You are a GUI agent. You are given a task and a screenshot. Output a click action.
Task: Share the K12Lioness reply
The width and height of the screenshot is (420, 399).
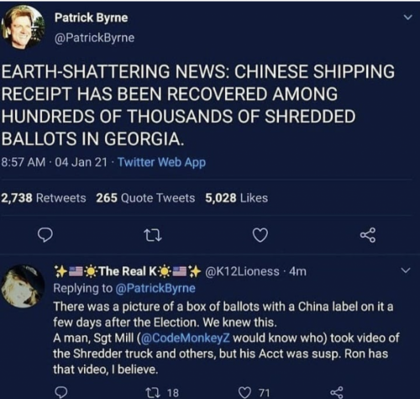[336, 392]
